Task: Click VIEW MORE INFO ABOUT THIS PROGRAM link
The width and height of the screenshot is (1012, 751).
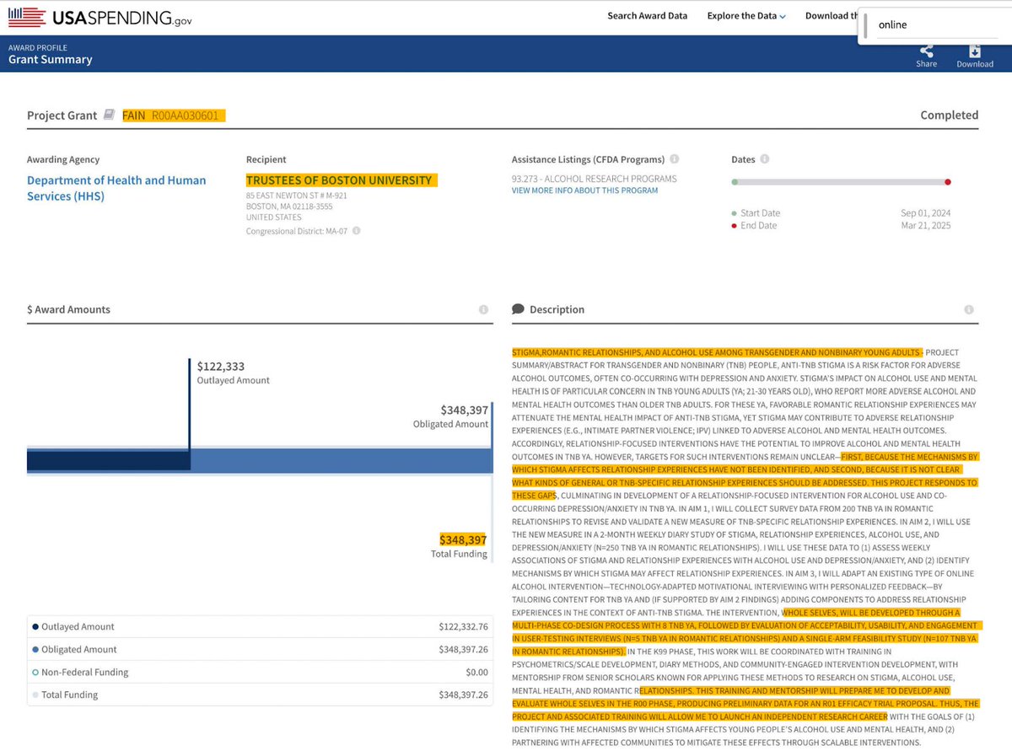Action: (584, 190)
